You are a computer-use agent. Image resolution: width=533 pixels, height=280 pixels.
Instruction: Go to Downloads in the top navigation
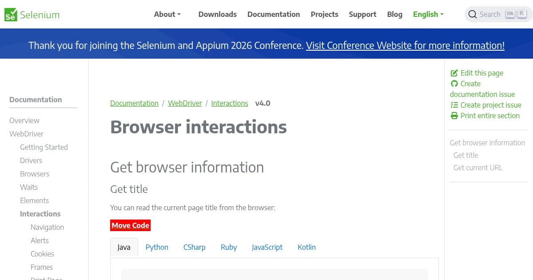218,14
